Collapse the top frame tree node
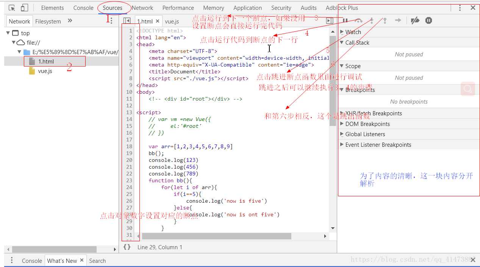 (8, 33)
